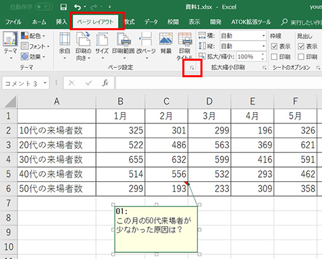Viewport: 322px width, 259px height.
Task: Uncheck 枠線 表示 gridlines view checkbox
Action: pyautogui.click(x=274, y=46)
